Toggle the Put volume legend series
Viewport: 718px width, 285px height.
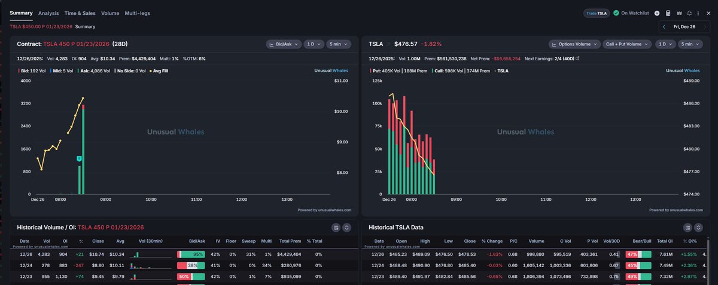tap(400, 71)
